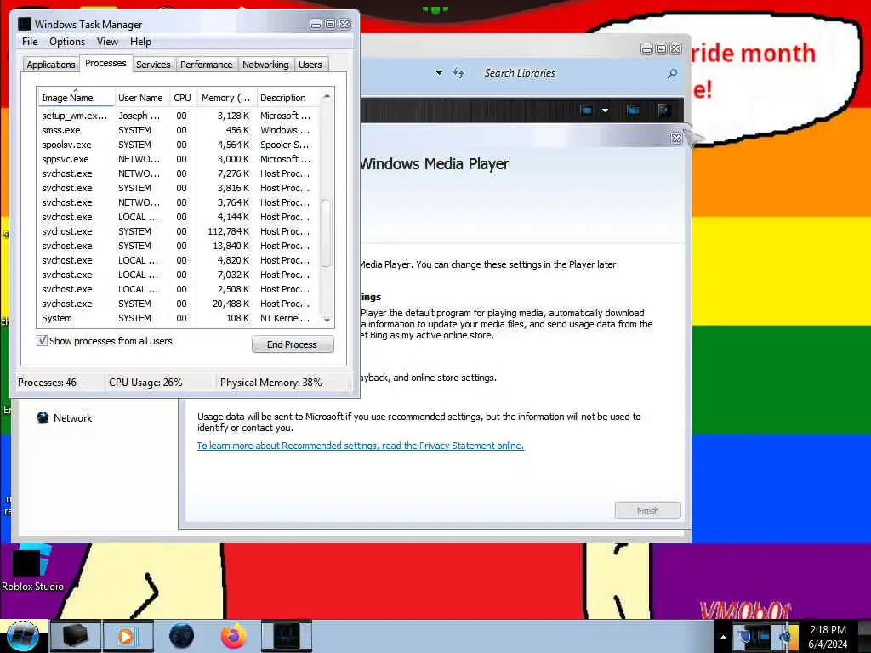Open the View menu in Task Manager
The height and width of the screenshot is (653, 871).
point(107,42)
